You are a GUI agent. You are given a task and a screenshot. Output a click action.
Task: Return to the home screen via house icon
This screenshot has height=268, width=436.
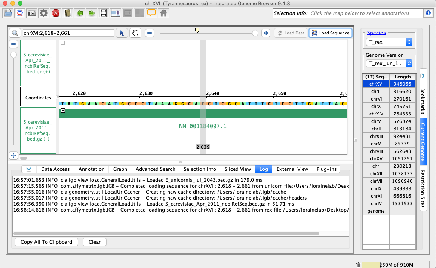point(163,13)
